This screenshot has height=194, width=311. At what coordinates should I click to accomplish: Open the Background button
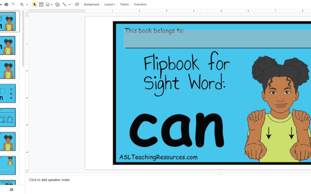92,4
